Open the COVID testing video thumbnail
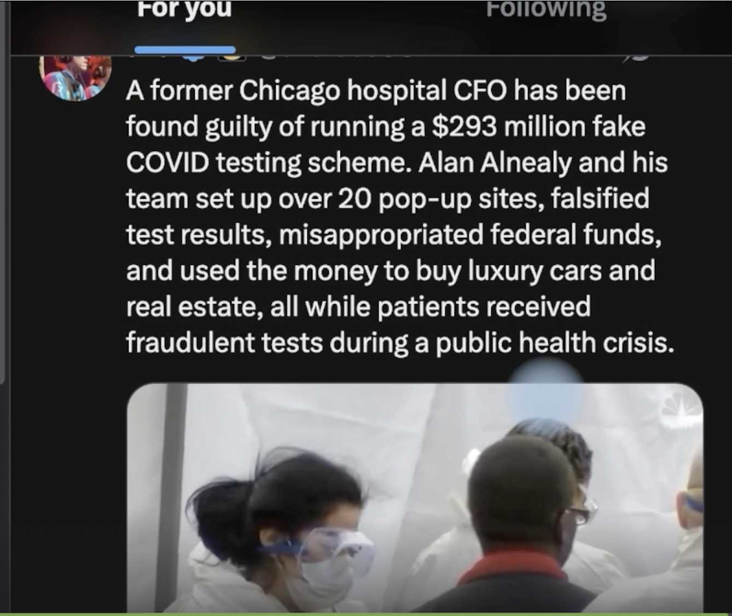Image resolution: width=732 pixels, height=616 pixels. 415,498
